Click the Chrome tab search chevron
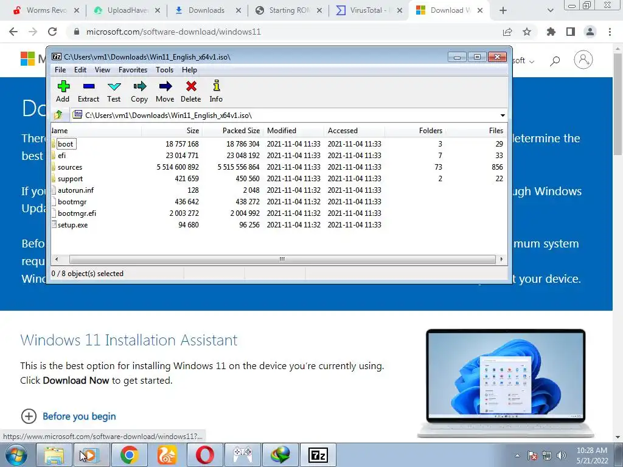Viewport: 623px width, 467px height. [550, 10]
